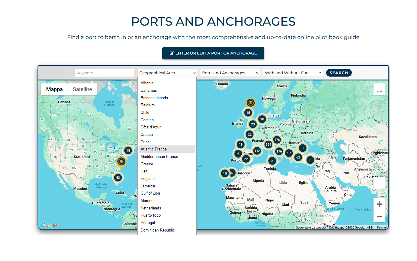This screenshot has height=261, width=417.
Task: Switch map to Mappa view
Action: point(55,89)
